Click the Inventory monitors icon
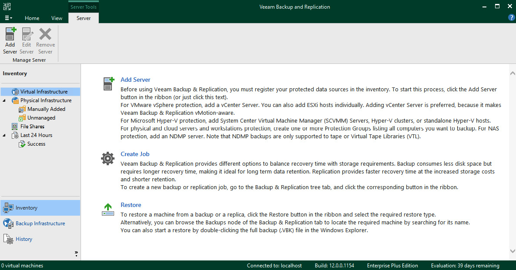 8,208
